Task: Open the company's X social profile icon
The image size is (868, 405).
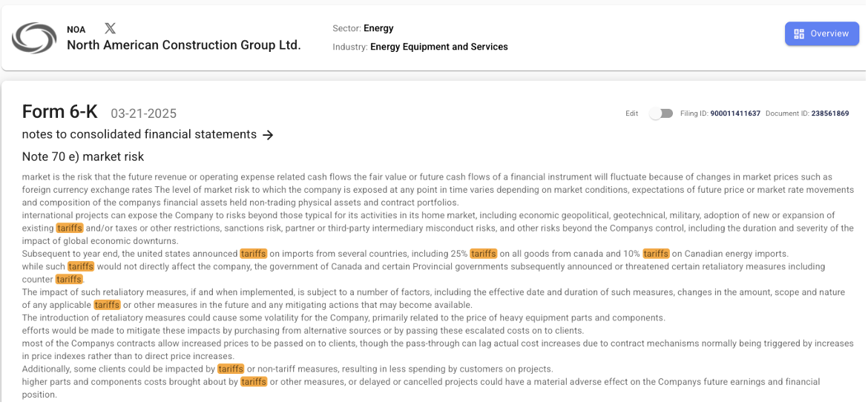Action: coord(110,29)
